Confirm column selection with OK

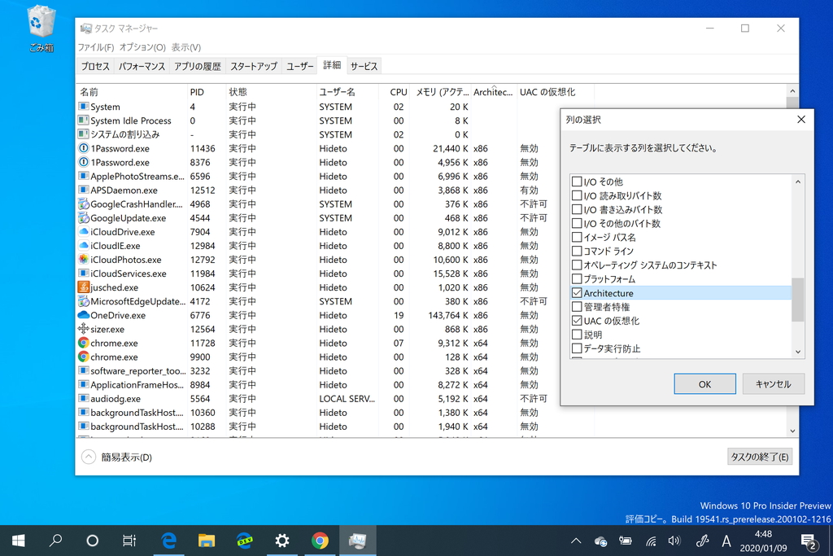tap(704, 383)
